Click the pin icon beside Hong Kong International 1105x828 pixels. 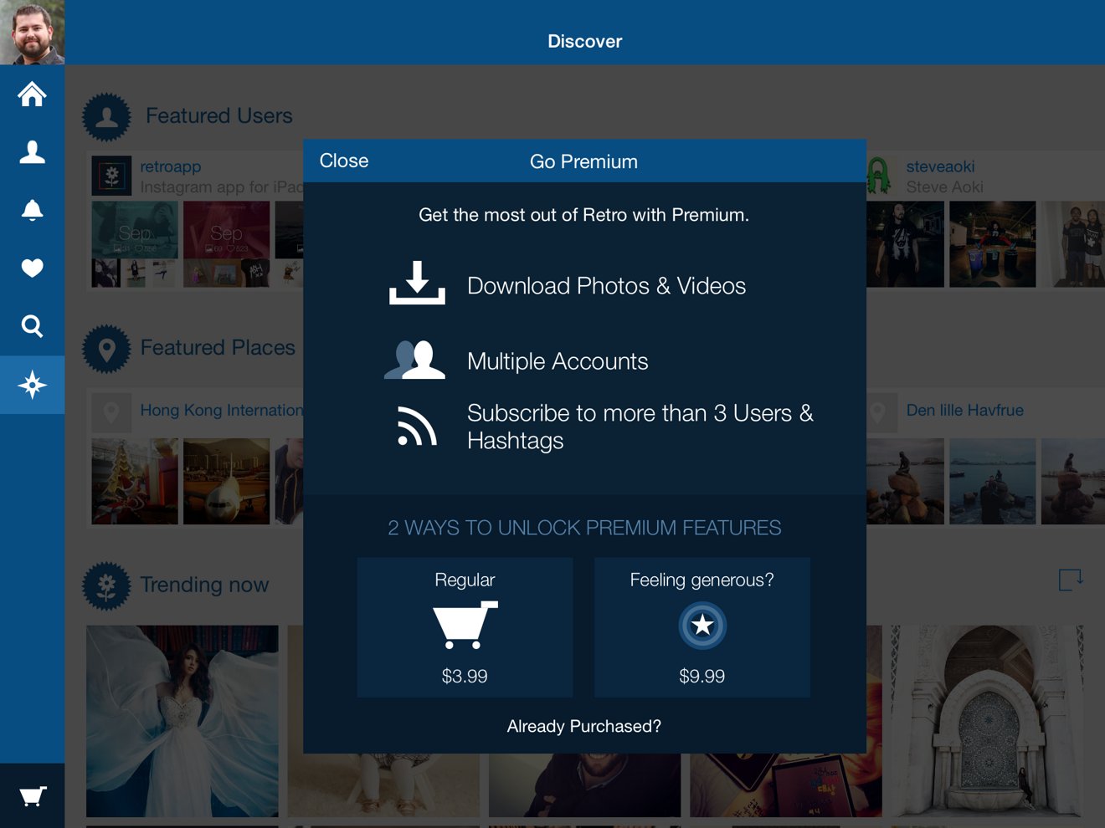(111, 412)
